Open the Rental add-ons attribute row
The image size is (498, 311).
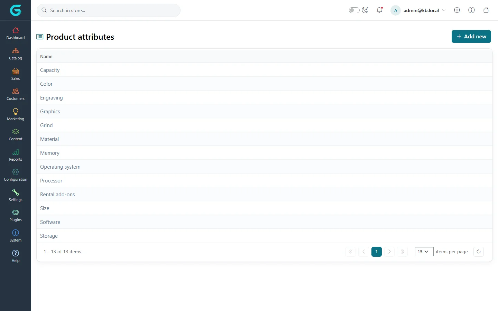(265, 194)
